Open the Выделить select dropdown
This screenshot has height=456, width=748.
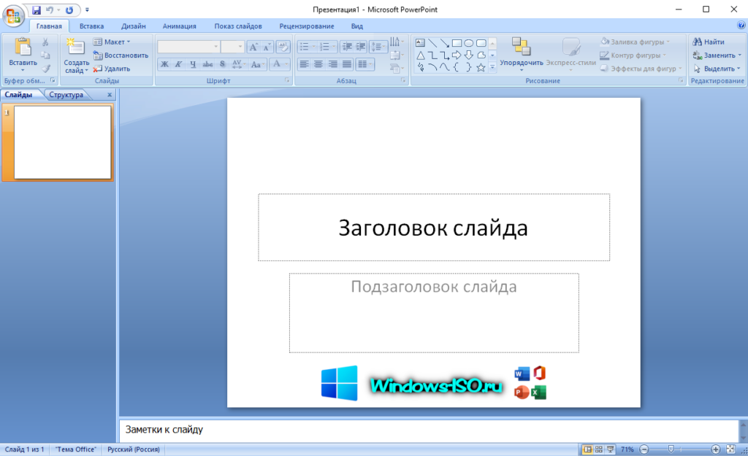click(x=717, y=69)
